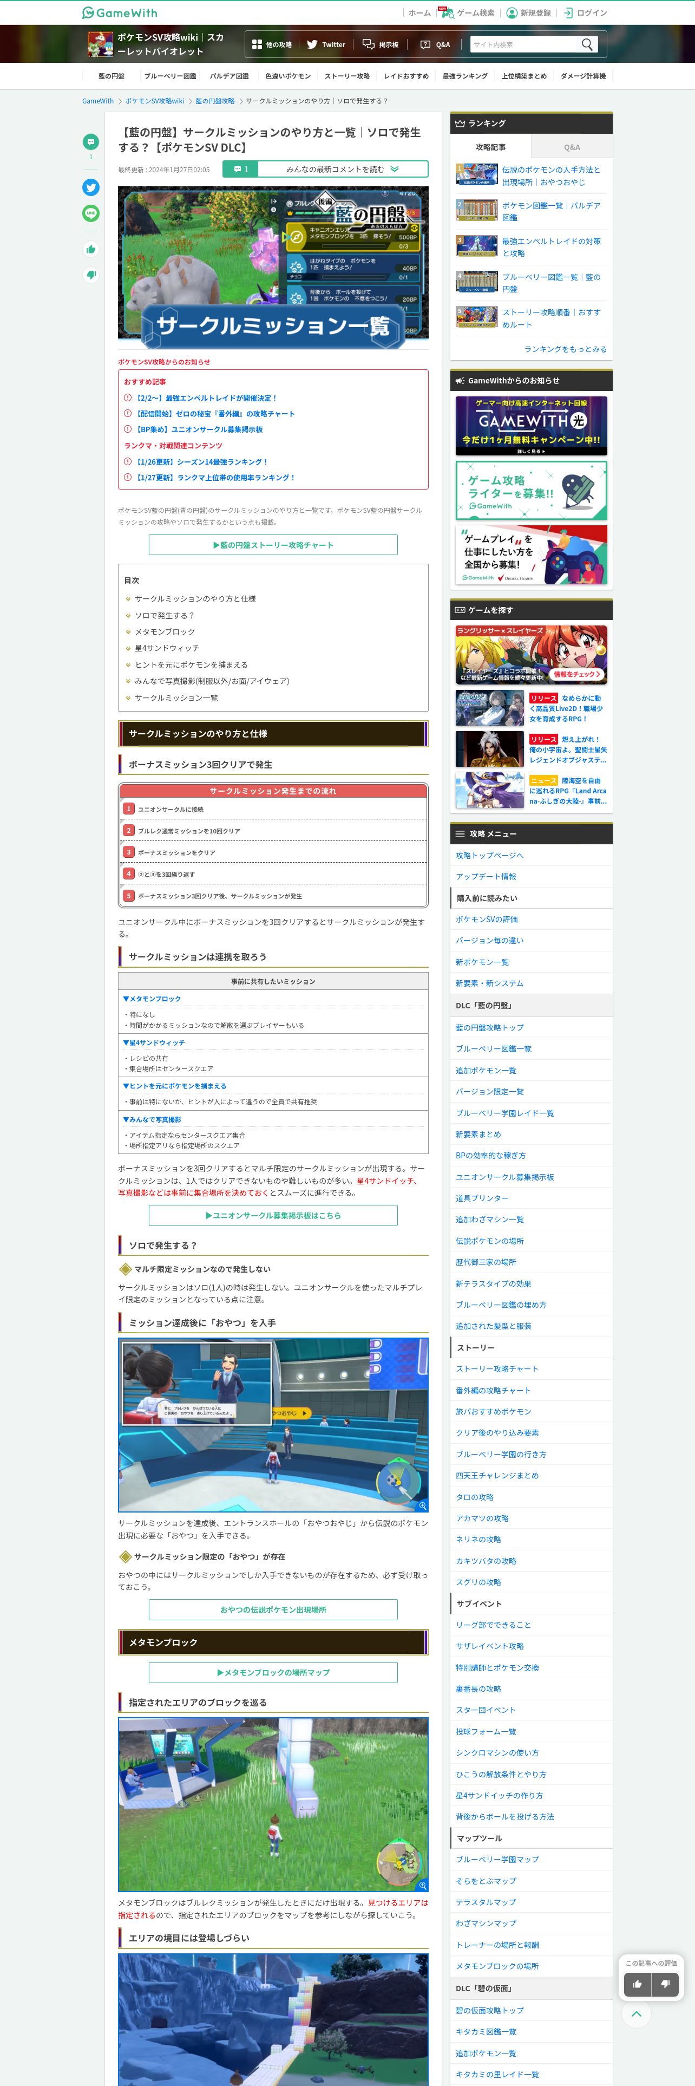Select the Q&A ranking tab
Image resolution: width=695 pixels, height=2086 pixels.
(571, 147)
